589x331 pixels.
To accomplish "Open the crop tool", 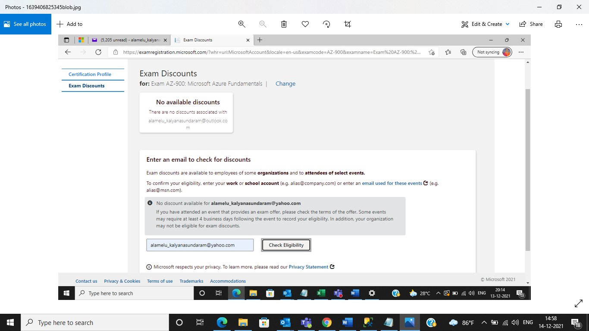I will (348, 24).
